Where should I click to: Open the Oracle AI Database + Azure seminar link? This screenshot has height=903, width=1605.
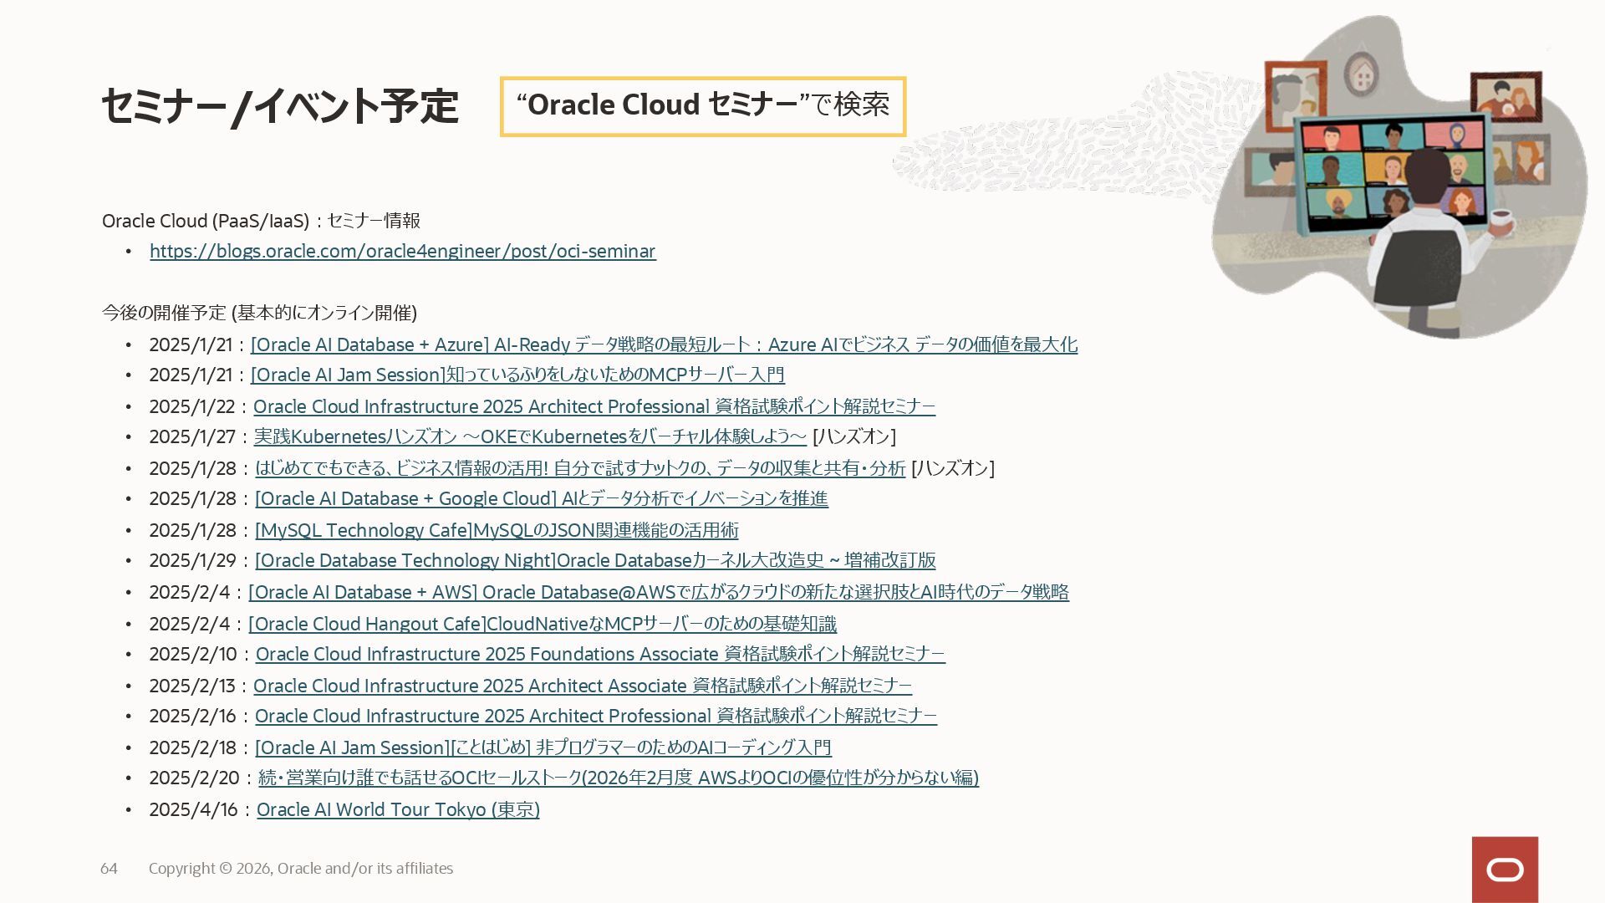point(663,344)
